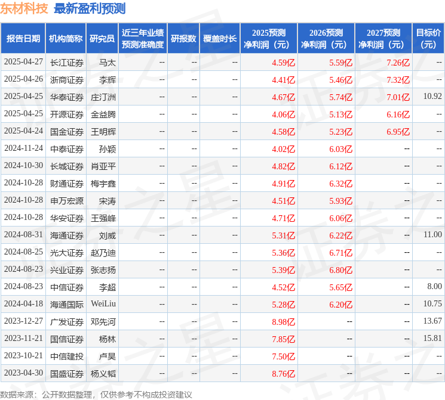Click the 8.98亿 profit value
The image size is (445, 400).
tap(283, 322)
